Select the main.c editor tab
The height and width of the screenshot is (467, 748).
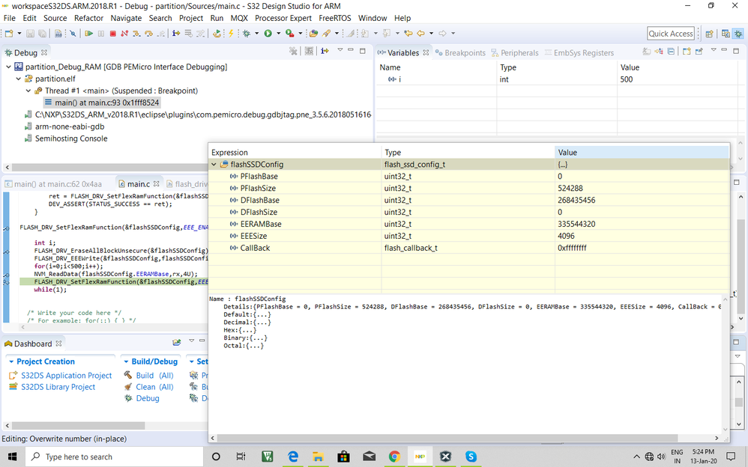pyautogui.click(x=139, y=184)
